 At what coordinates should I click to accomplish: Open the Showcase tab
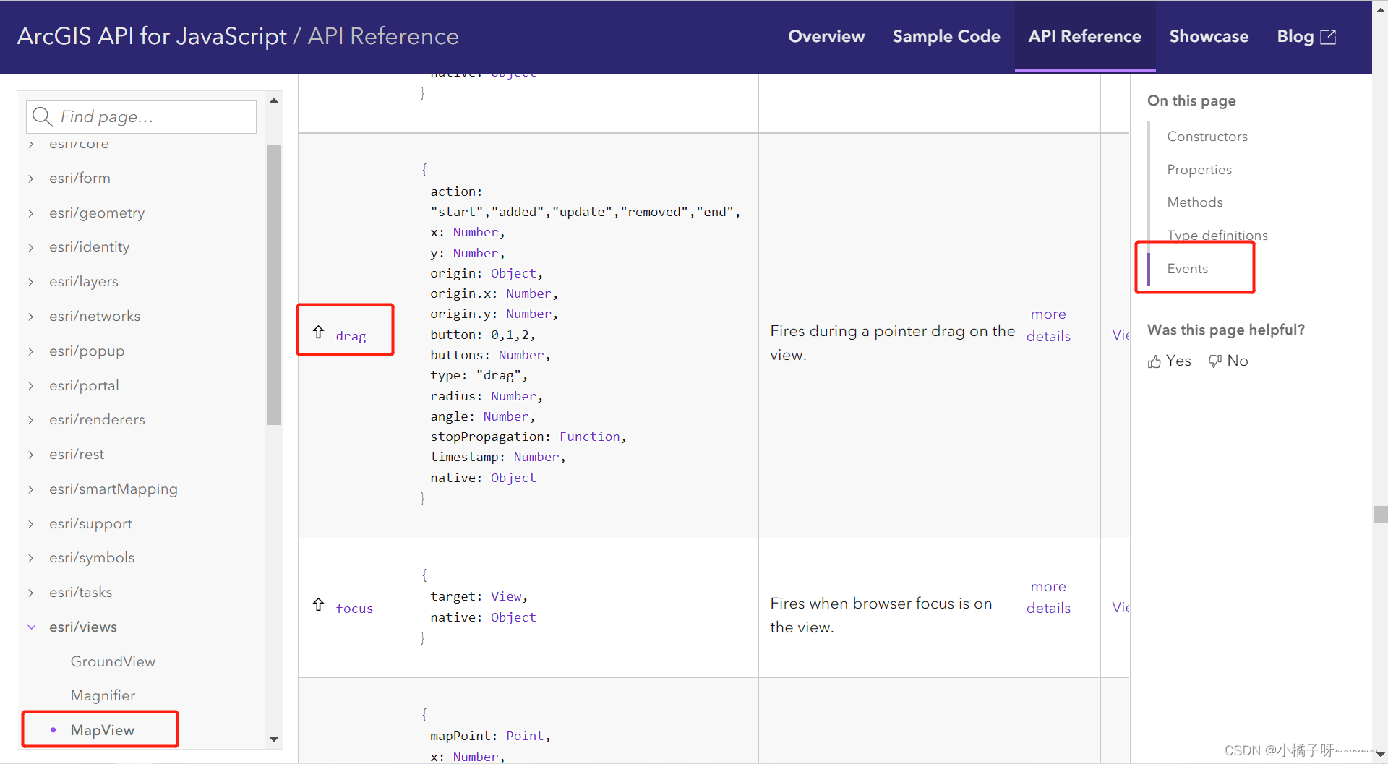[1209, 36]
